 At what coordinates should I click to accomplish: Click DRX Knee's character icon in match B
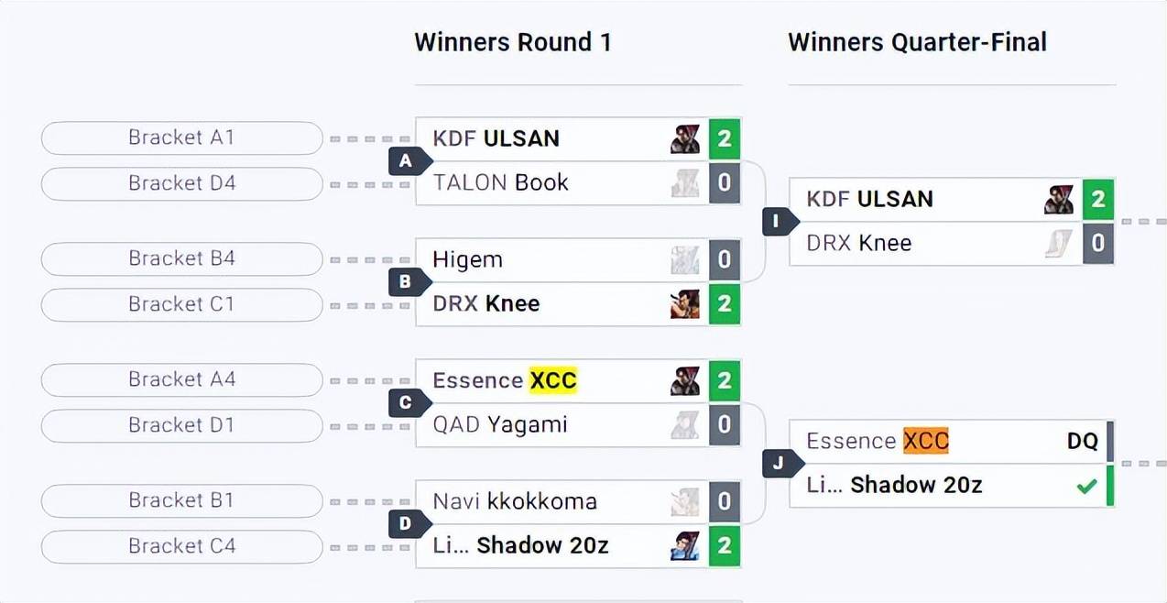coord(684,304)
